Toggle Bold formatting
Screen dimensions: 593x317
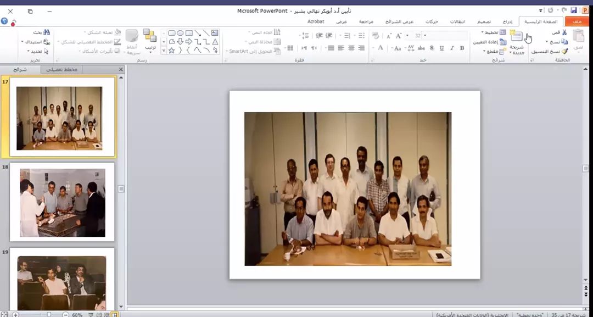[462, 48]
